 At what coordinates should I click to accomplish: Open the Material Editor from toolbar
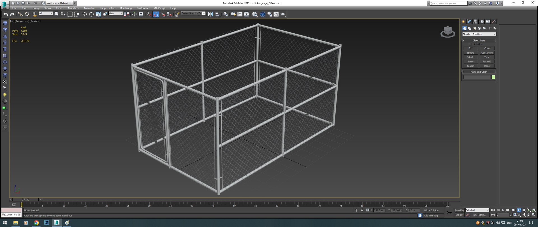click(255, 14)
